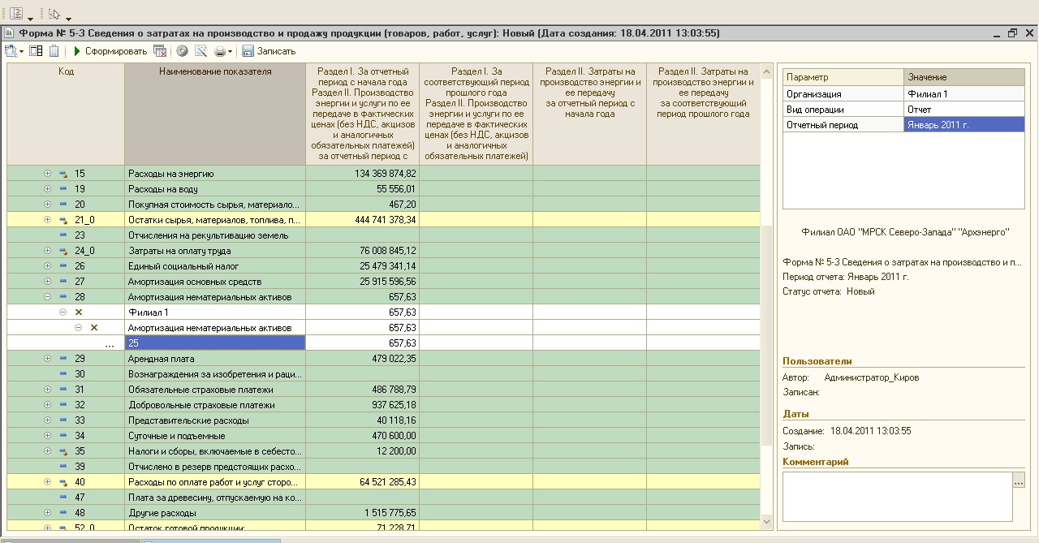Viewport: 1039px width, 543px height.
Task: Expand row 20 Покупная стоимость сырья
Action: [48, 205]
